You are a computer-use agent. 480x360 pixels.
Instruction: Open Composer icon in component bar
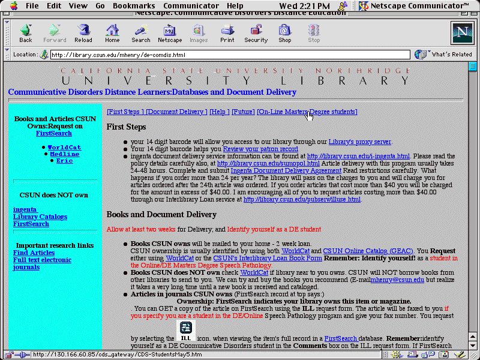tap(460, 355)
